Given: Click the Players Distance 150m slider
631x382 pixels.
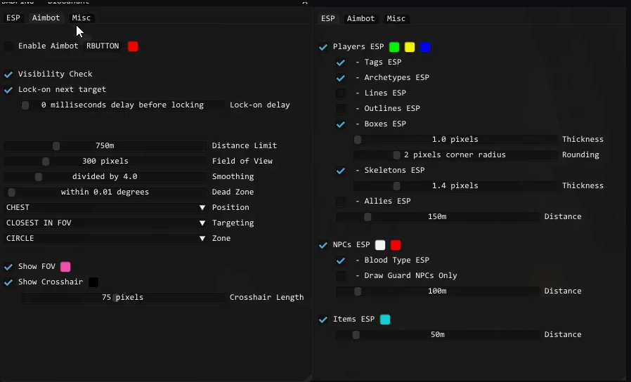Looking at the screenshot, I should click(x=438, y=217).
